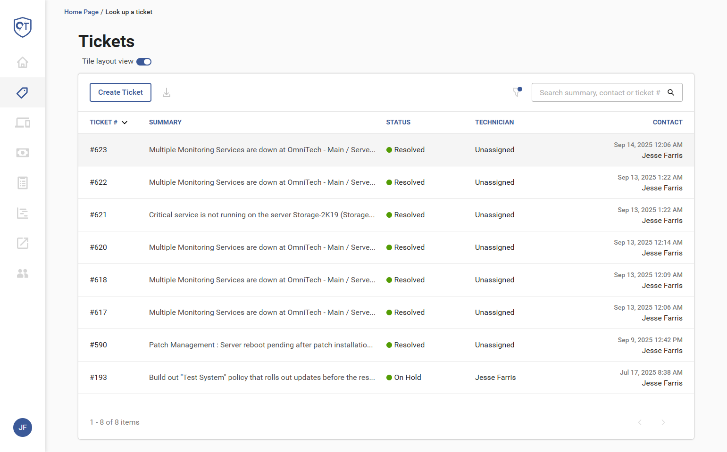Sort by the SUMMARY column header
Viewport: 727px width, 452px height.
point(165,122)
